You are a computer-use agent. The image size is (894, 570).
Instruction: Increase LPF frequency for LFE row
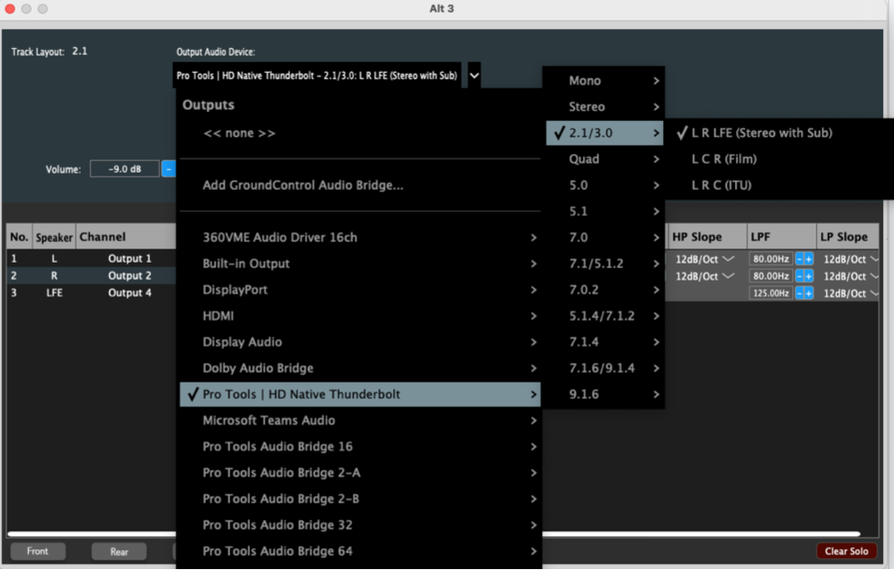click(x=809, y=293)
